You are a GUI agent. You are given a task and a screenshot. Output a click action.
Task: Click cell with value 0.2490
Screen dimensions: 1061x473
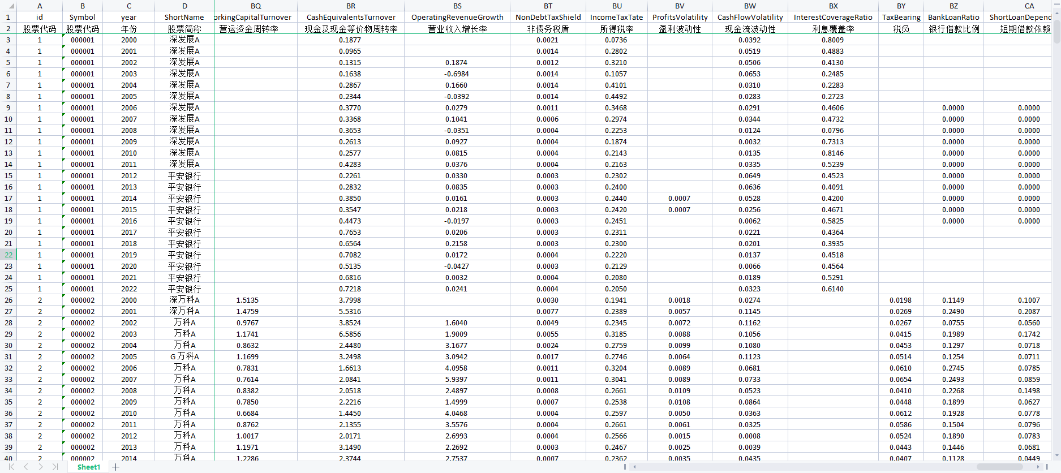coord(953,311)
